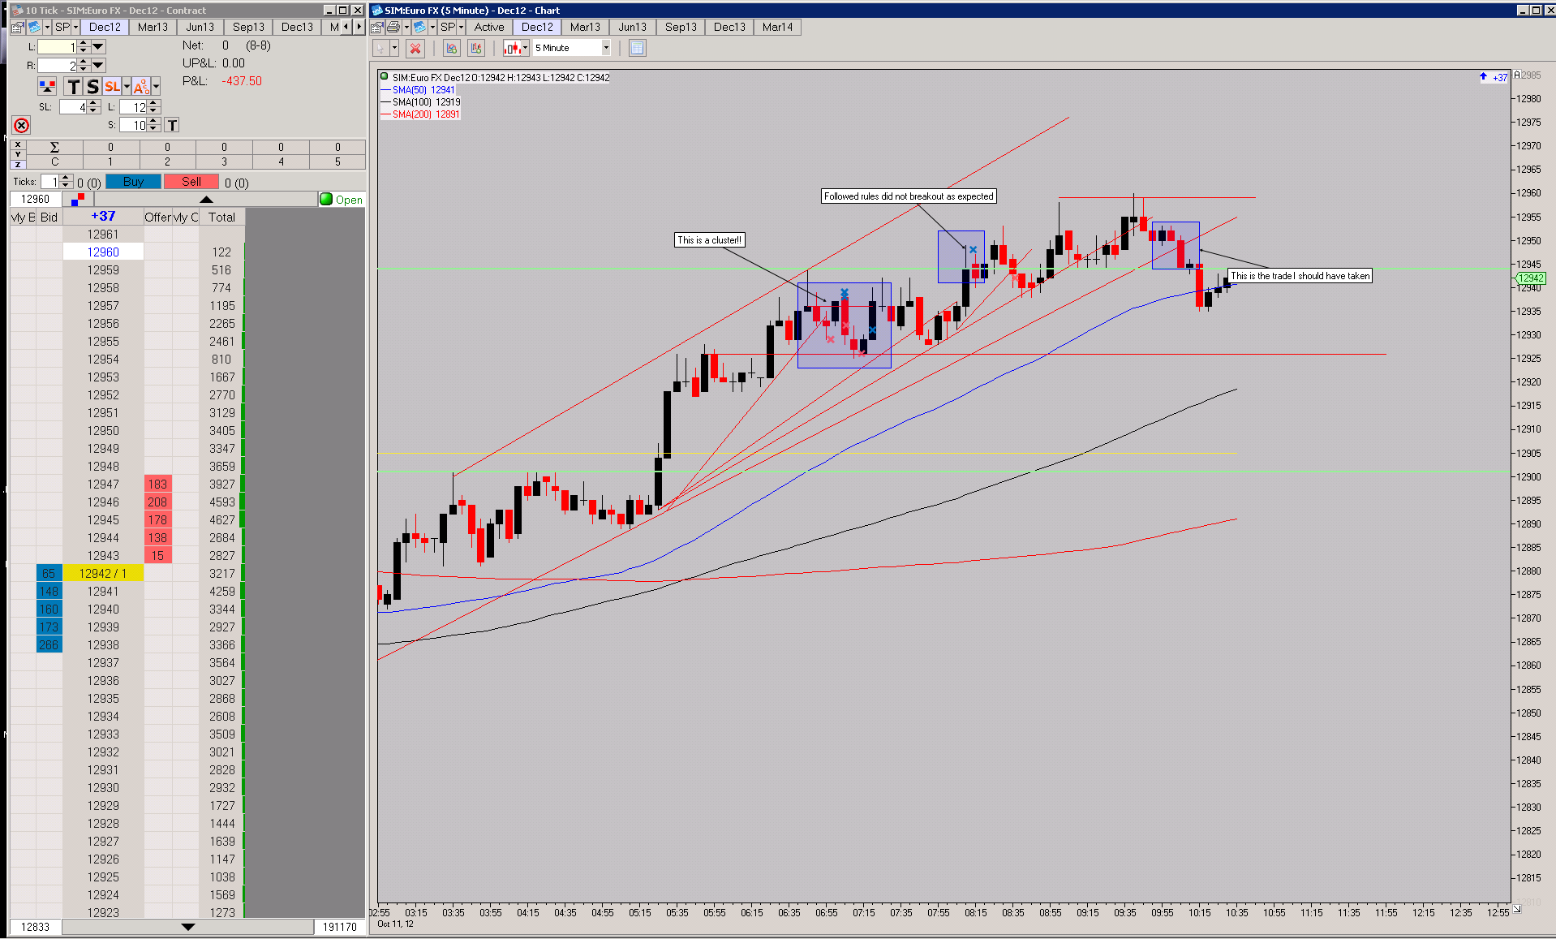Open the chart type dropdown arrow
1556x939 pixels.
pos(526,49)
